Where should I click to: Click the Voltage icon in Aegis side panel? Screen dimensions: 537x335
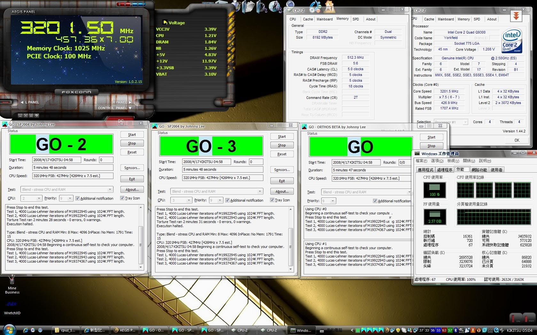165,22
